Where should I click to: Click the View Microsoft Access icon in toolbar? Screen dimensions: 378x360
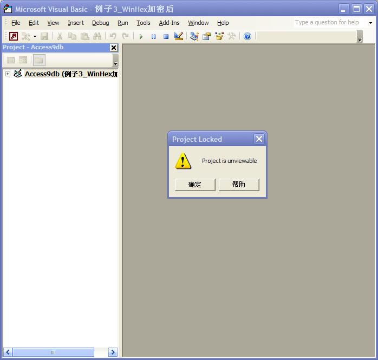13,36
